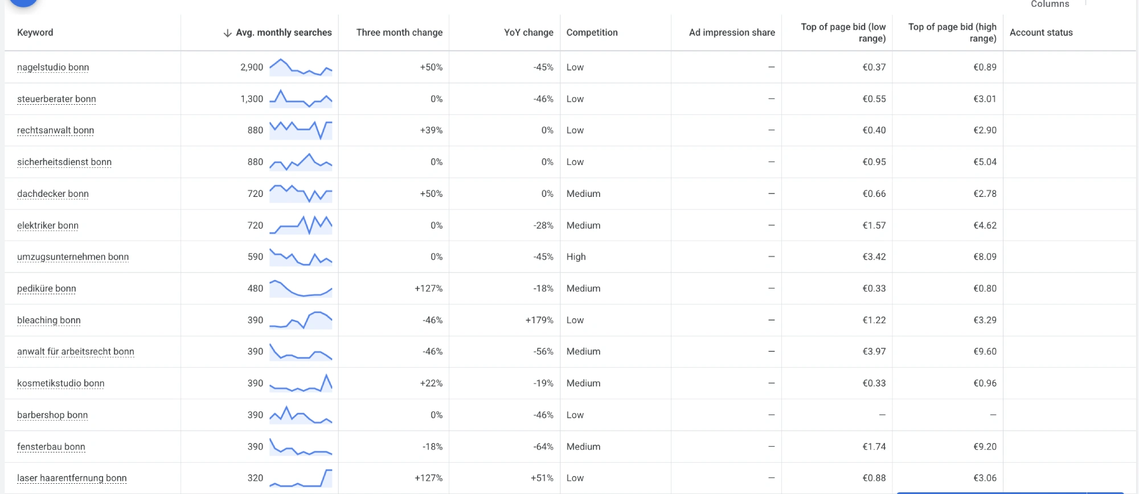Click the sort arrow beside Avg. monthly searches

point(227,33)
